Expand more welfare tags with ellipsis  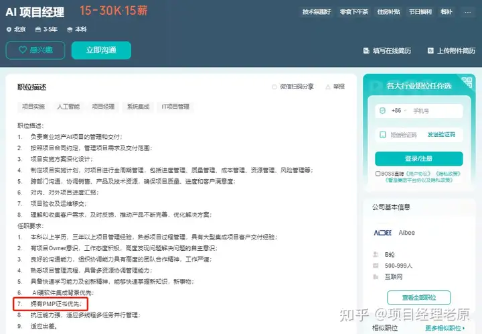(468, 12)
